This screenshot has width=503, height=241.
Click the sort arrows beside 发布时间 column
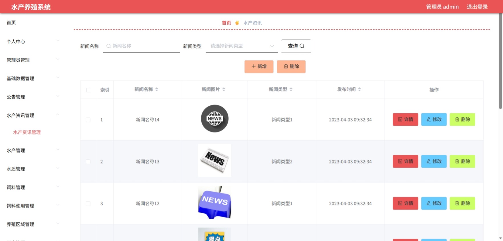point(359,89)
